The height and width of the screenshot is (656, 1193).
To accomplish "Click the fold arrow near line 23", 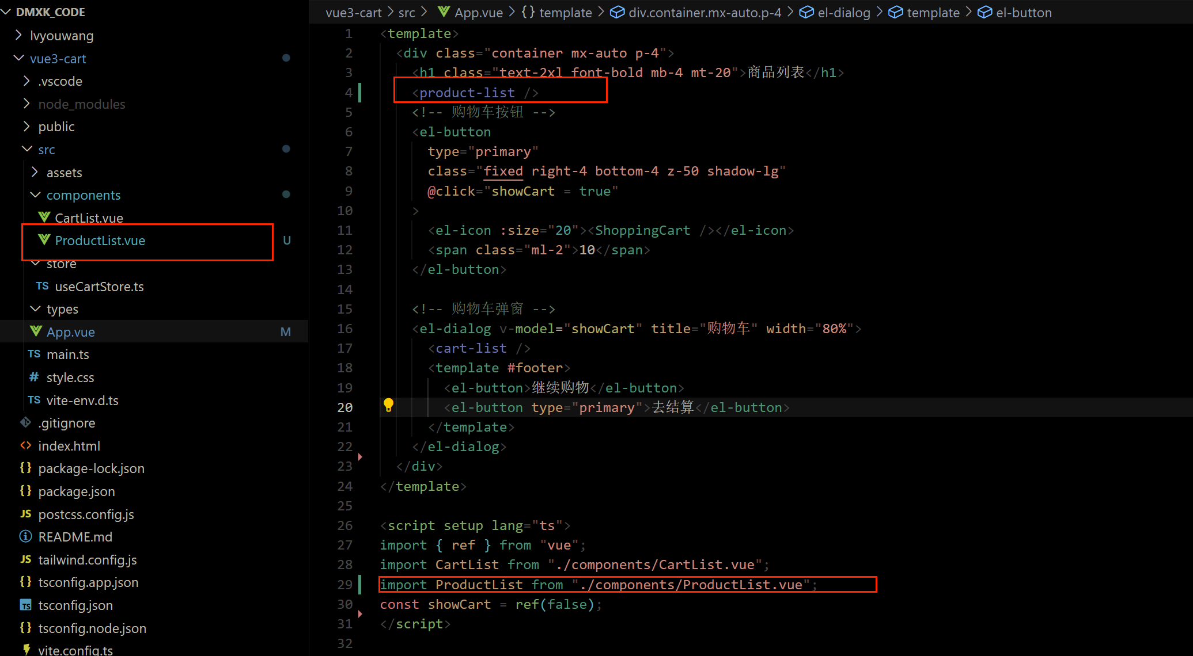I will [x=361, y=457].
